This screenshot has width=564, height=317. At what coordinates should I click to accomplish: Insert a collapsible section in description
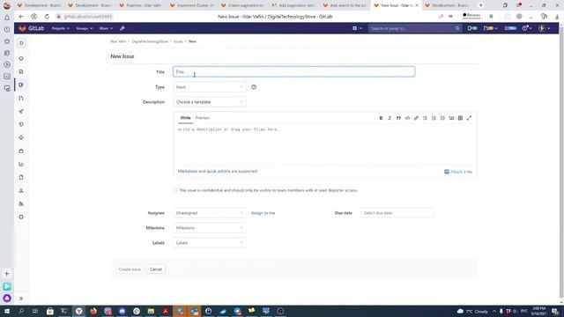[x=451, y=118]
